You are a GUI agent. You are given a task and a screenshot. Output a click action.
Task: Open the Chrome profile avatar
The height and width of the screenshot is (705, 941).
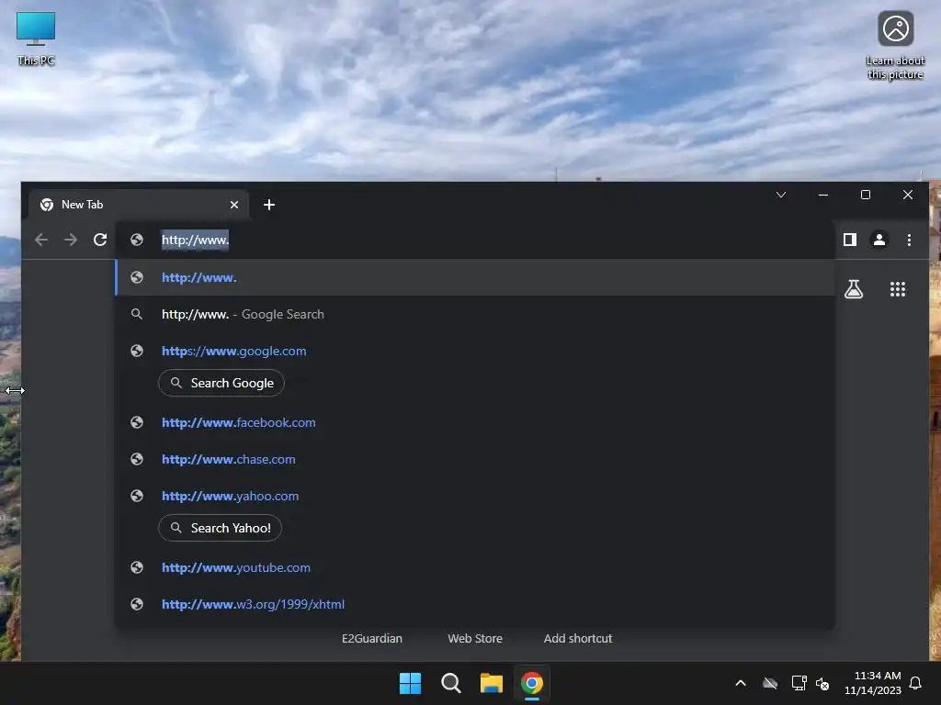pos(879,240)
